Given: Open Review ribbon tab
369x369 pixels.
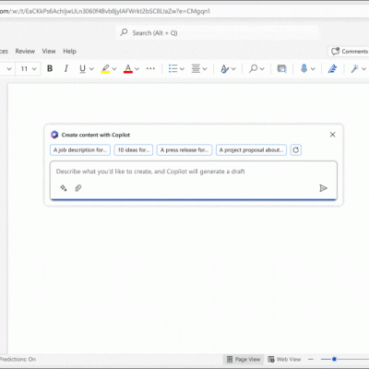Looking at the screenshot, I should [x=25, y=51].
